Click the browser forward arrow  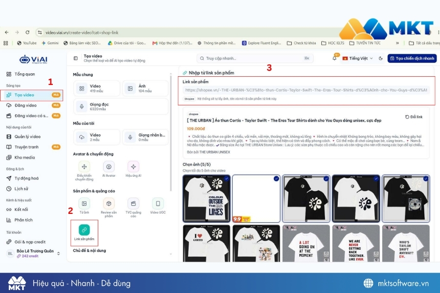pos(17,32)
